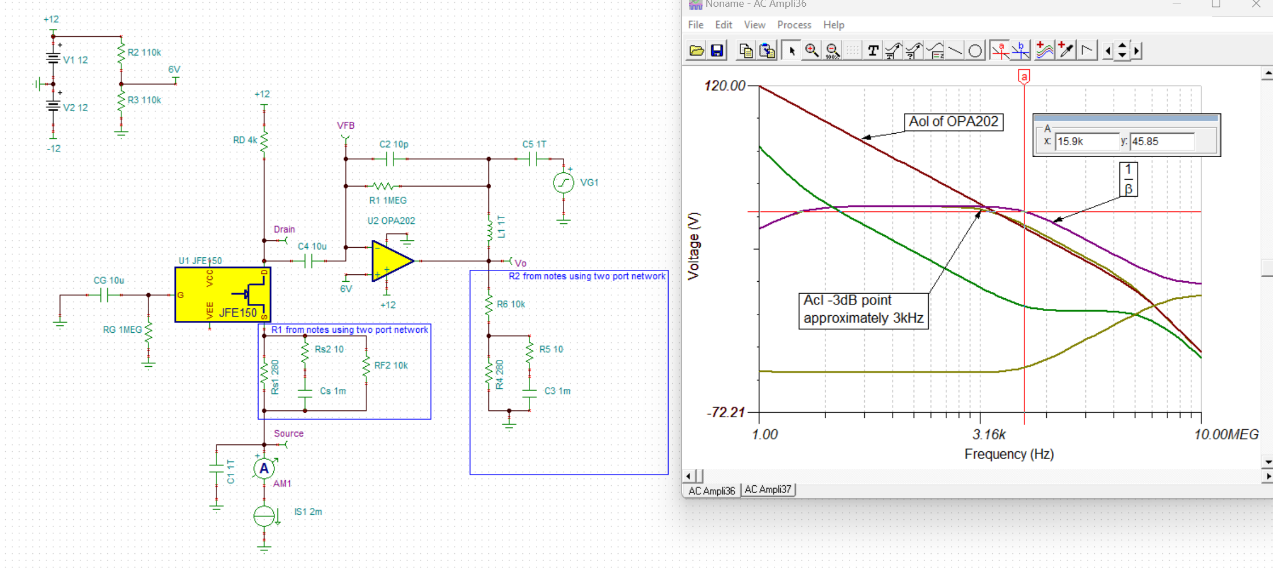Click the -72.21 axis minimum value
Image resolution: width=1273 pixels, height=568 pixels.
[725, 413]
